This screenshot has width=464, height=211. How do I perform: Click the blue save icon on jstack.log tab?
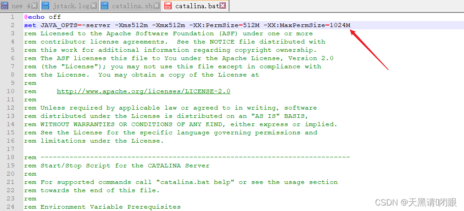coord(46,6)
